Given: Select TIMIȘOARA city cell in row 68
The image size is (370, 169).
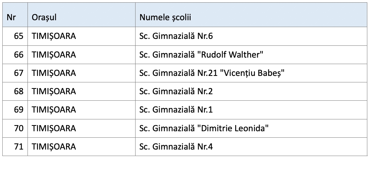Looking at the screenshot, I should click(x=54, y=91).
